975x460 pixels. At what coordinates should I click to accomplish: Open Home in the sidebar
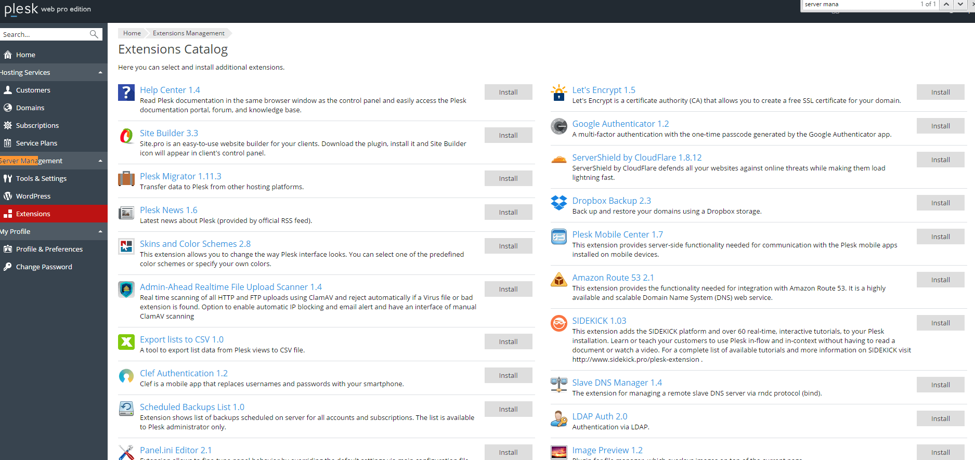tap(54, 55)
